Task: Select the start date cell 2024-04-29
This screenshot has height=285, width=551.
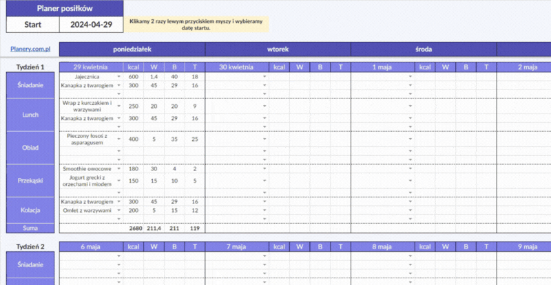Action: [x=92, y=25]
